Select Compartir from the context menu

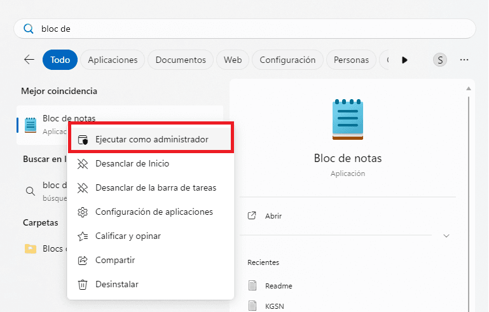click(x=114, y=260)
